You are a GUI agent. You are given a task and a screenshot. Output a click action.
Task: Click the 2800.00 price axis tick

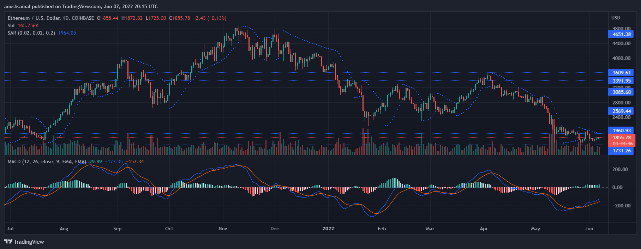pyautogui.click(x=621, y=103)
